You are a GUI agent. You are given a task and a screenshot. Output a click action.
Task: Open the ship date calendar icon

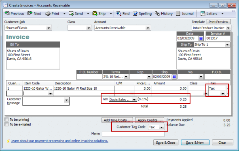(174, 77)
